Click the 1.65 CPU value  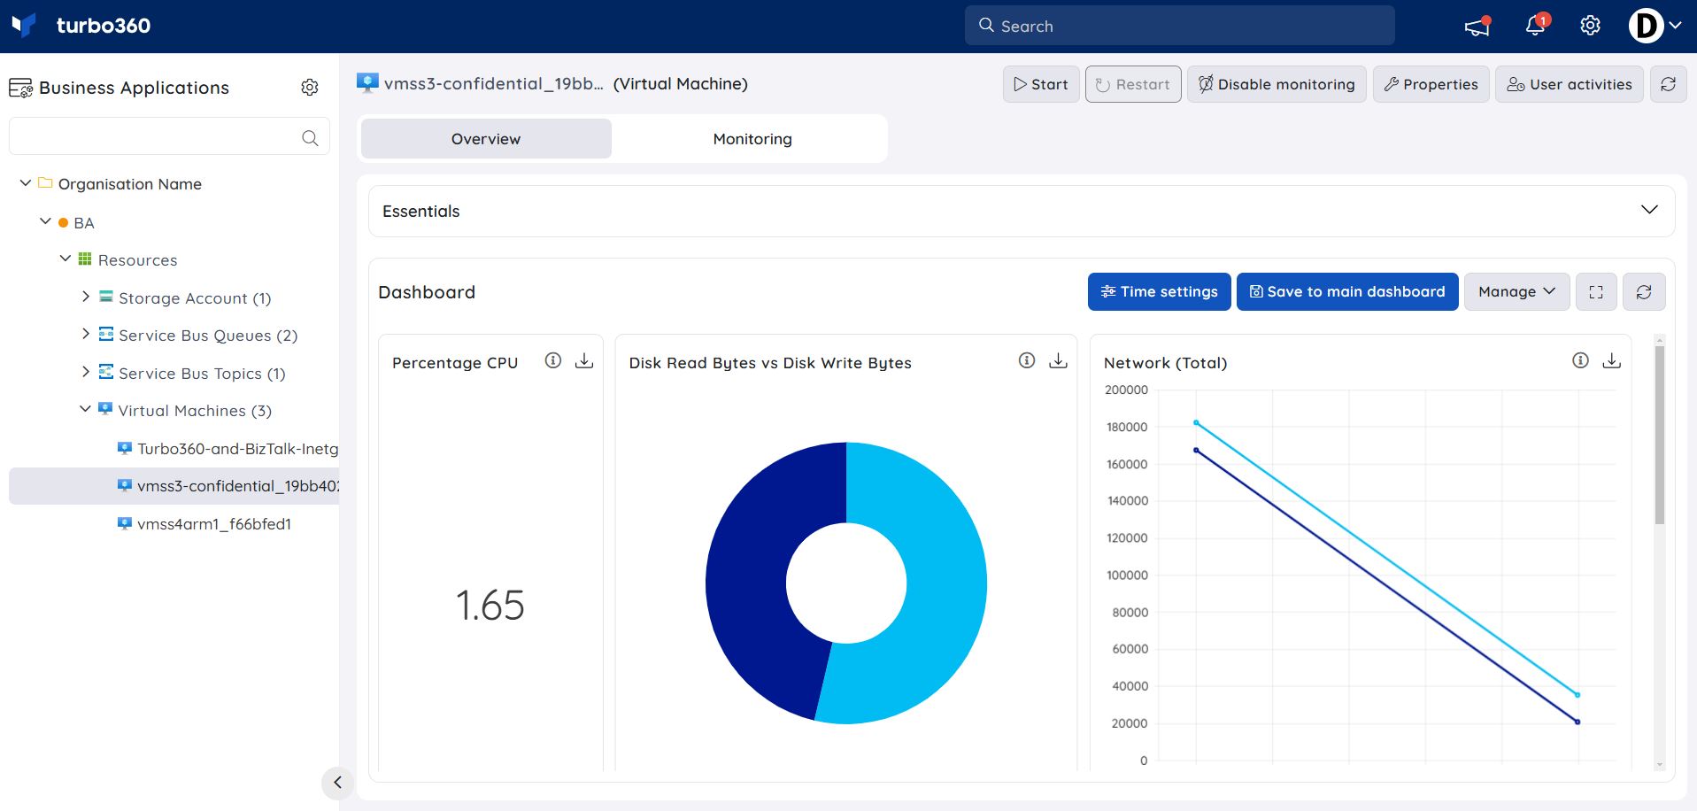(490, 606)
